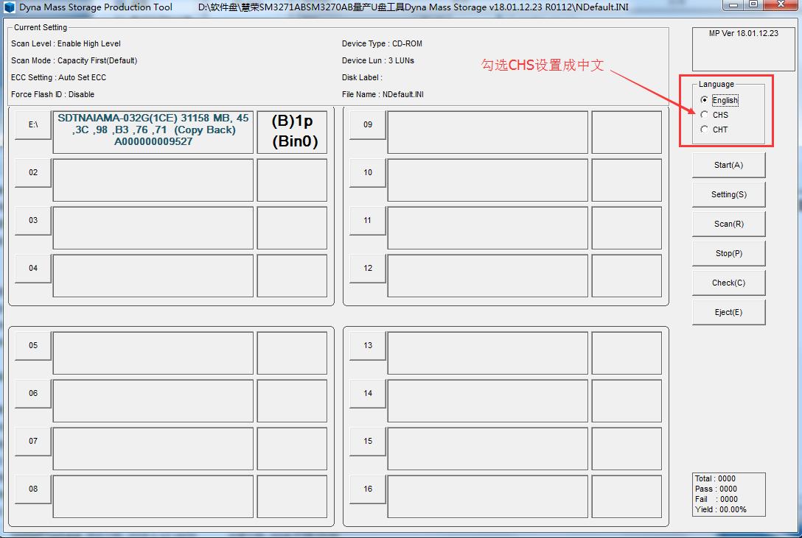The width and height of the screenshot is (802, 538).
Task: Click the Yield : 00.00% value
Action: pyautogui.click(x=721, y=509)
